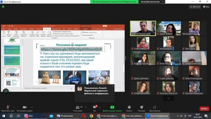Open Google Chrome taskbar icon
The width and height of the screenshot is (211, 119).
[x=91, y=116]
